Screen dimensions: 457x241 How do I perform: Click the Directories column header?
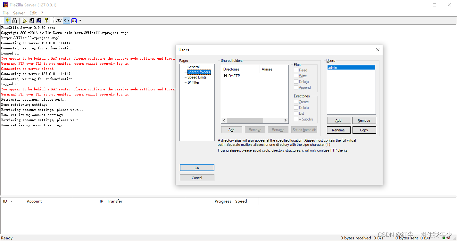(240, 69)
